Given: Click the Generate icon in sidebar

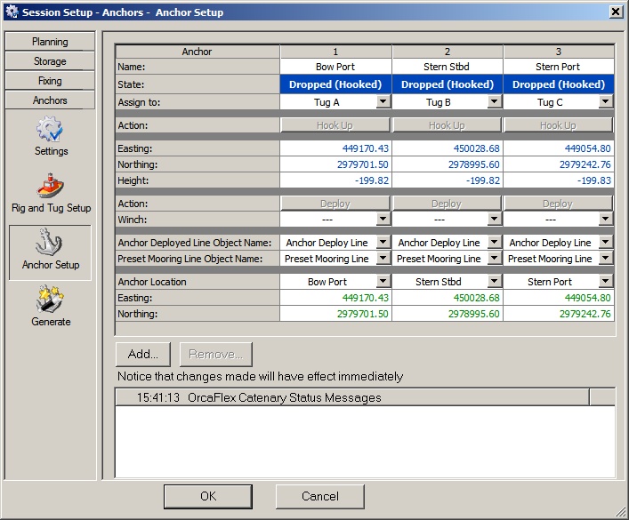Looking at the screenshot, I should click(50, 307).
